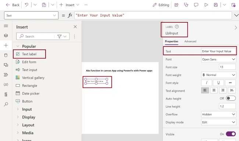Turn on the Auto height toggle
239x141 pixels.
tap(231, 99)
